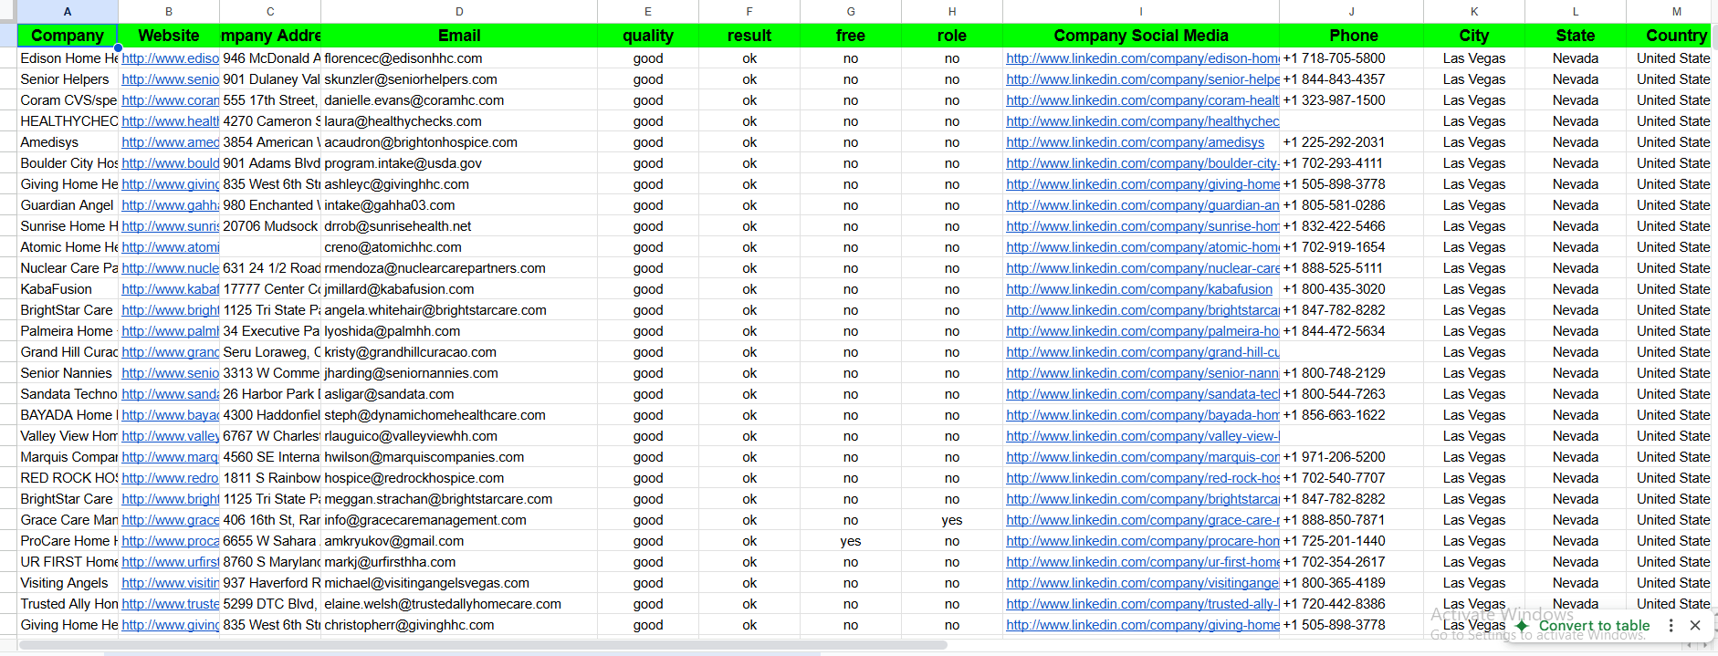This screenshot has height=656, width=1718.
Task: Select the phone cell +1 725-201-1440
Action: pos(1351,541)
